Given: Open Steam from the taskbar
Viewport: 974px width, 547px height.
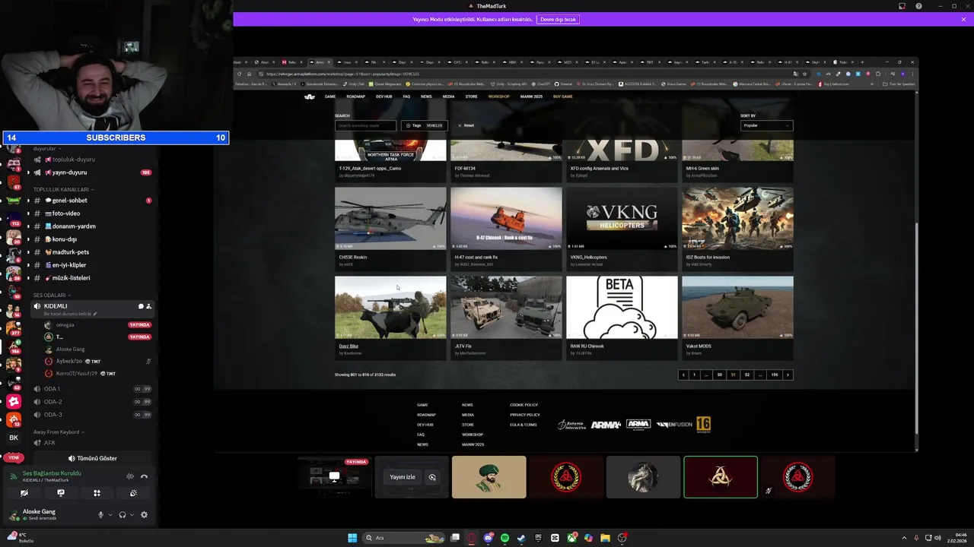Looking at the screenshot, I should coord(521,538).
